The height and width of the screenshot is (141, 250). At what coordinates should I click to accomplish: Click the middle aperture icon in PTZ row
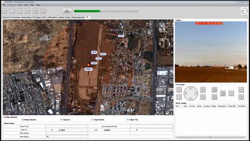(223, 93)
